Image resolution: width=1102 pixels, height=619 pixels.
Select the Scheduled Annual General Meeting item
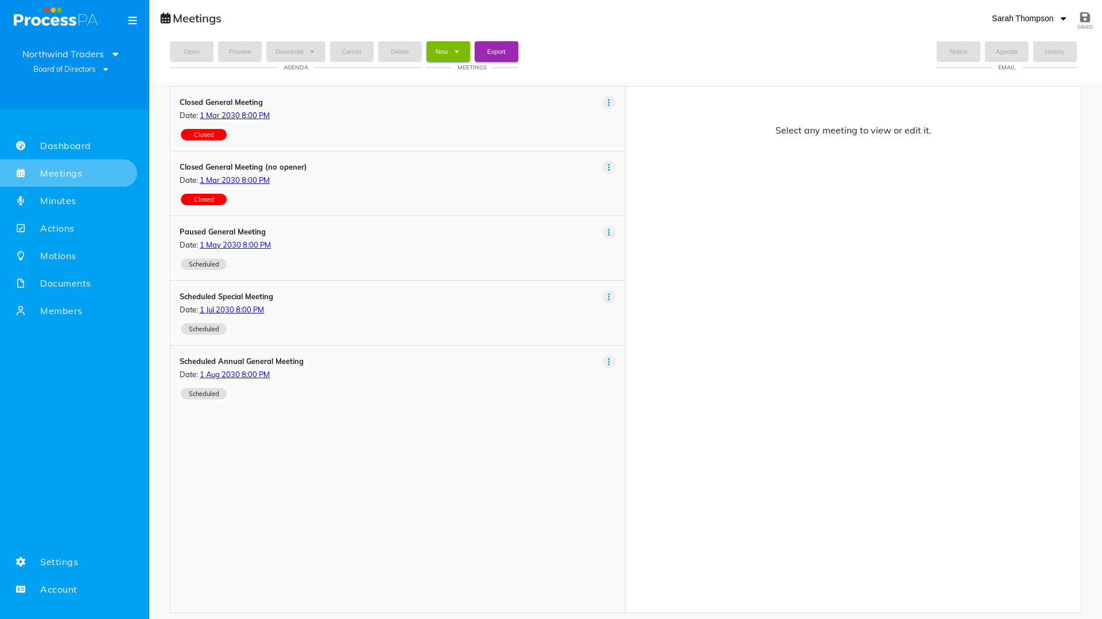398,378
